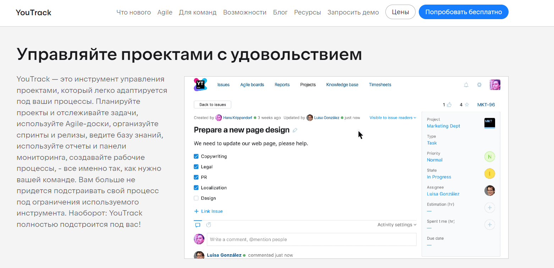The image size is (554, 268).
Task: Open the Knowledge base tab
Action: (x=342, y=85)
